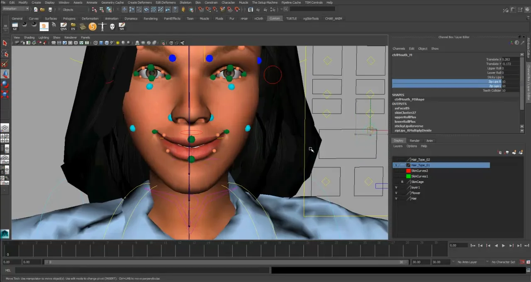Image resolution: width=531 pixels, height=282 pixels.
Task: Select the arrow Select tool
Action: [5, 43]
